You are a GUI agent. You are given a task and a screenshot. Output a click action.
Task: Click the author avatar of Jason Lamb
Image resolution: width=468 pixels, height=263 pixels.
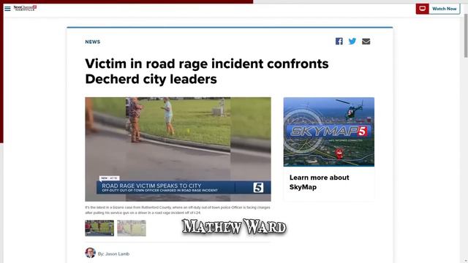click(90, 253)
